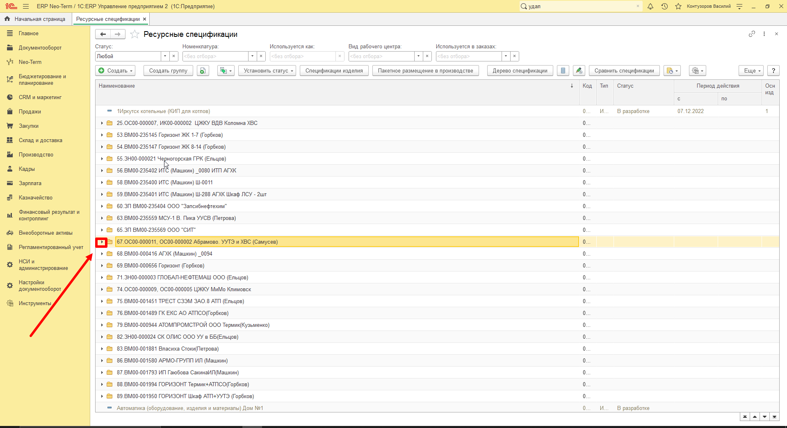
Task: Switch to Начальная страница tab
Action: click(x=35, y=19)
